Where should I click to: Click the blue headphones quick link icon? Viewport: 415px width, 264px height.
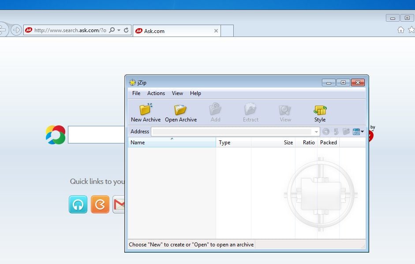pyautogui.click(x=78, y=204)
